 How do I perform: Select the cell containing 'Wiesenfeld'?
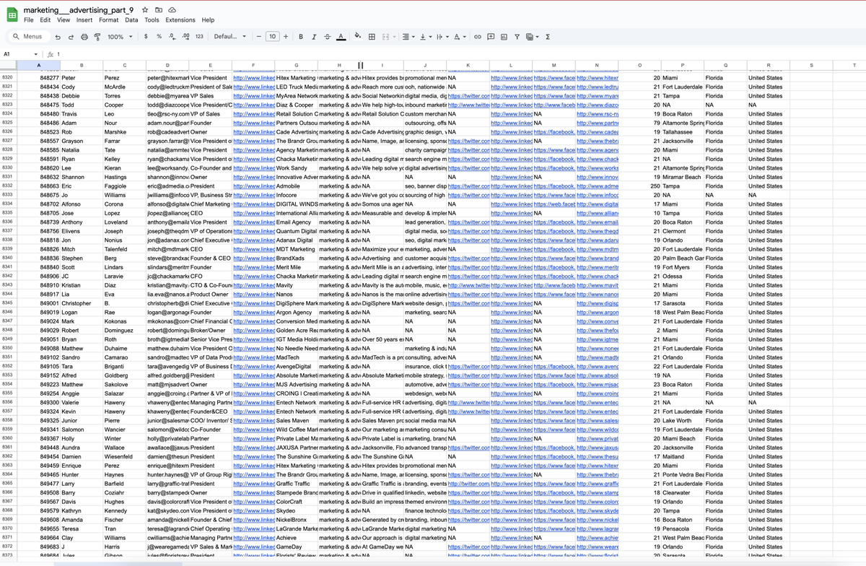[124, 456]
